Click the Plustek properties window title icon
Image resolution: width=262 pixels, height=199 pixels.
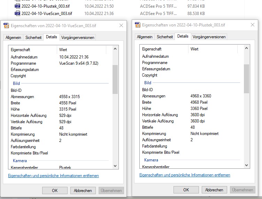click(x=138, y=25)
